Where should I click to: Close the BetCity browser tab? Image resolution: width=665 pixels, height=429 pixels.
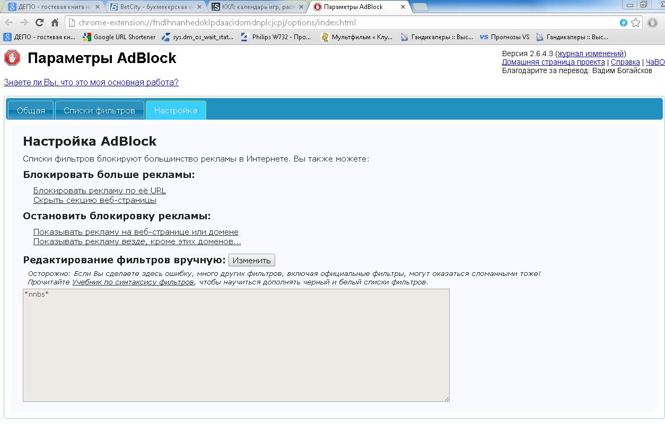[x=199, y=7]
